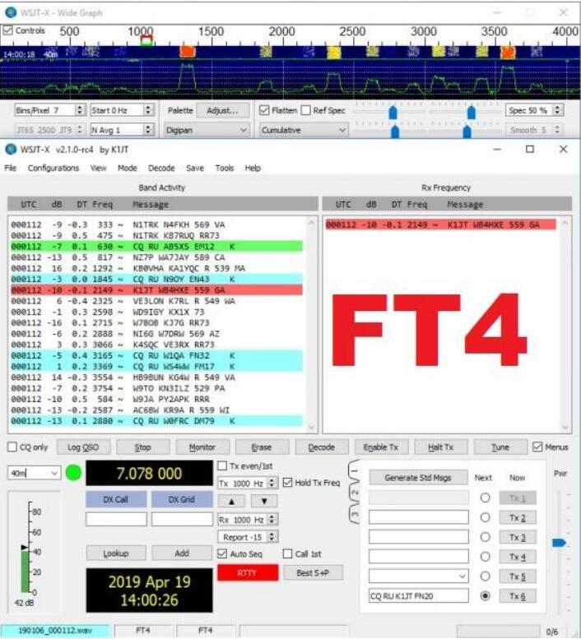Click the green receive status indicator light

coord(73,472)
